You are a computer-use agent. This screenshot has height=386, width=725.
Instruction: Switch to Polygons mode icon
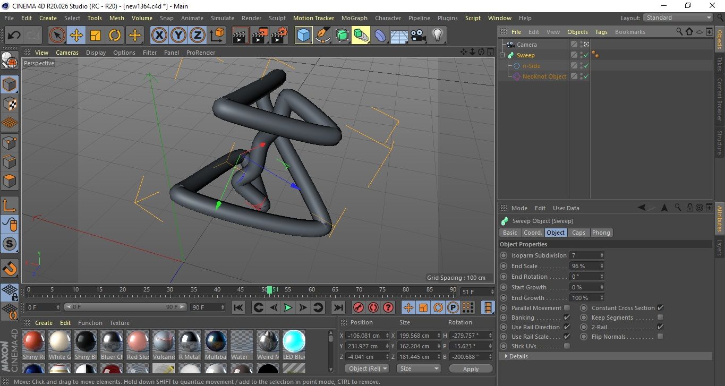[x=10, y=181]
